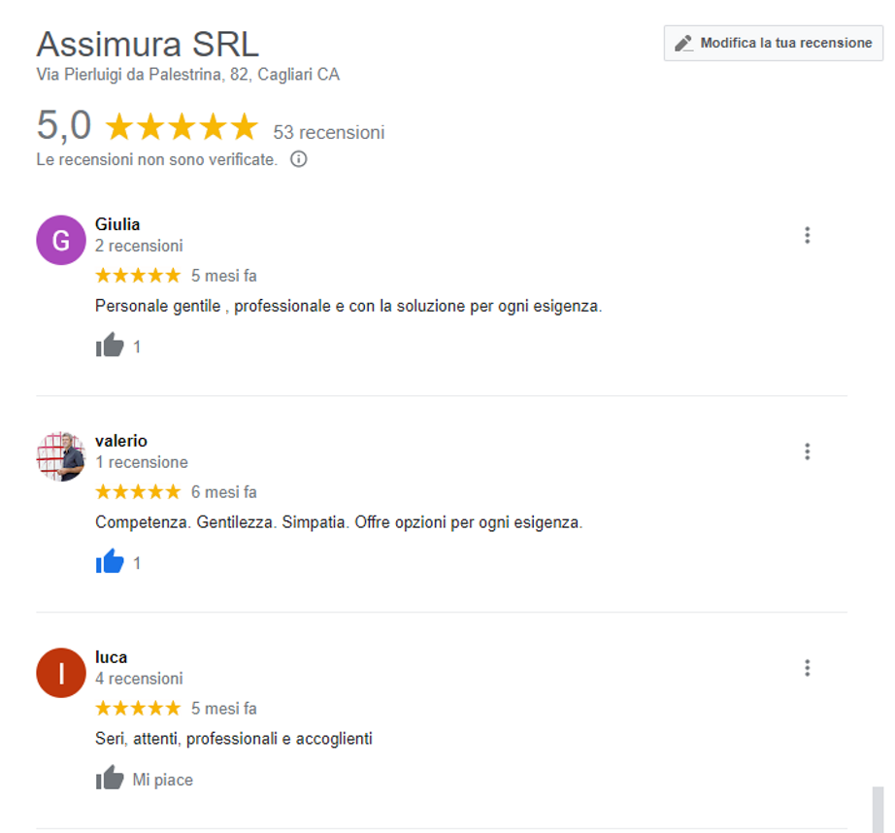Toggle Mi piace thumb on luca's review
Viewport: 895px width, 833px height.
[110, 778]
